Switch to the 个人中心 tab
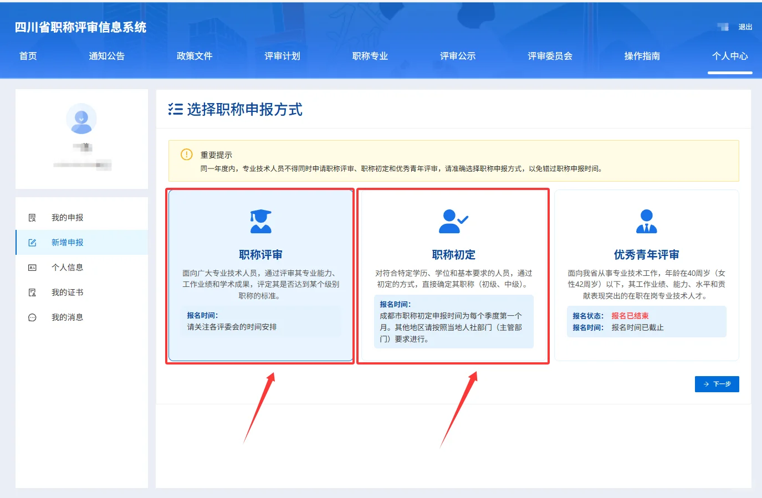 730,56
